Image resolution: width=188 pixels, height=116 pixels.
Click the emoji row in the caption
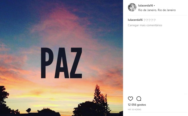[150, 20]
